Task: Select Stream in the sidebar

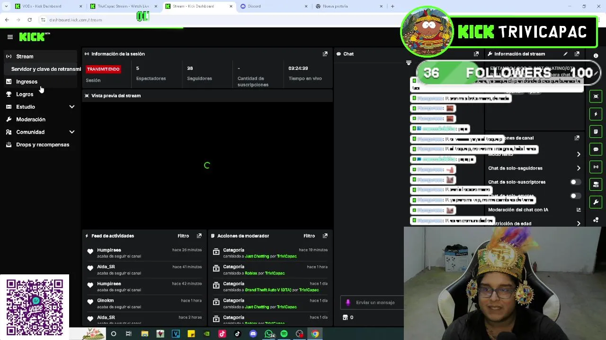Action: 40,56
